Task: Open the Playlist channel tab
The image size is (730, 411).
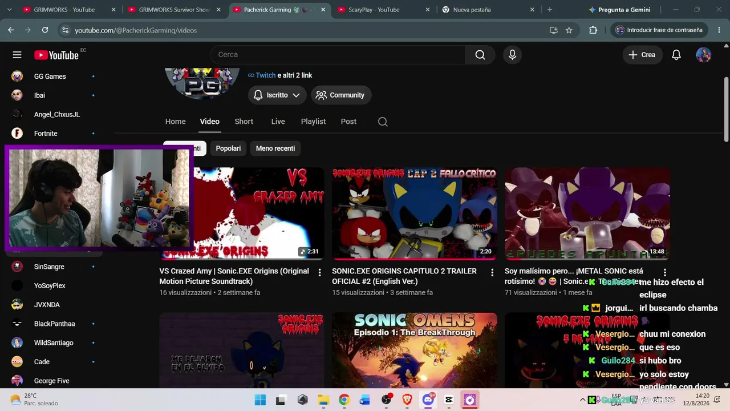Action: (314, 122)
